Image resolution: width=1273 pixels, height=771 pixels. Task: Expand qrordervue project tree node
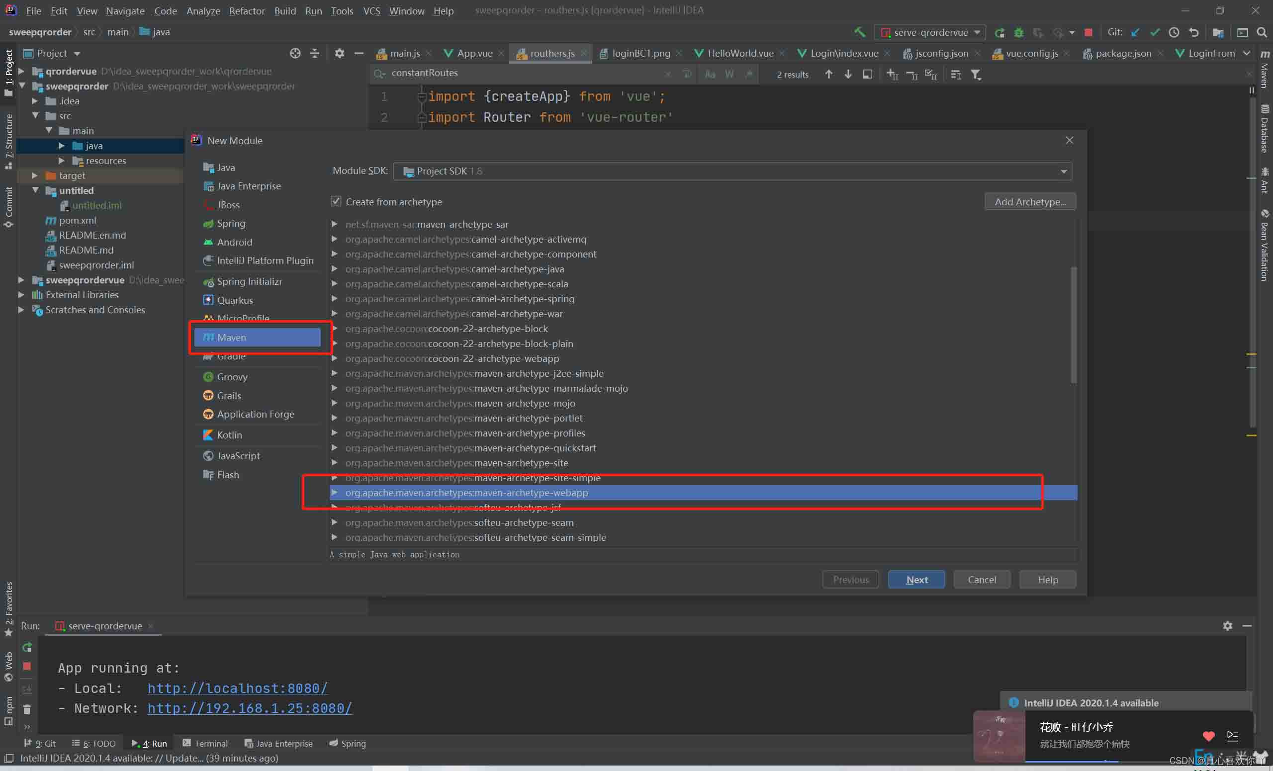tap(21, 71)
